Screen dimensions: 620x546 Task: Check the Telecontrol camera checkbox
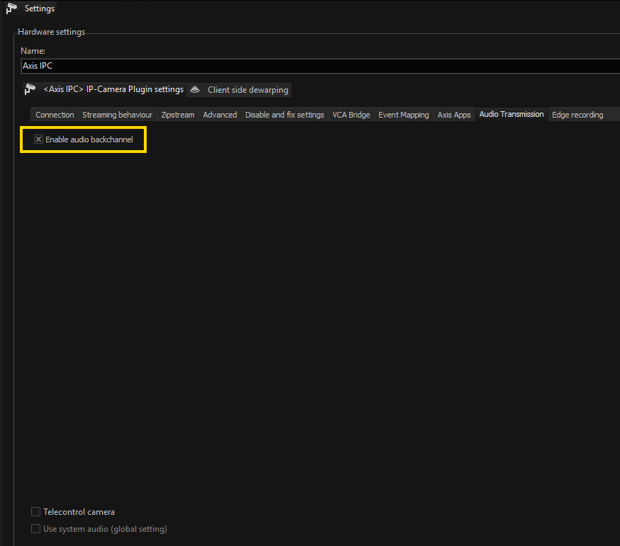(35, 511)
